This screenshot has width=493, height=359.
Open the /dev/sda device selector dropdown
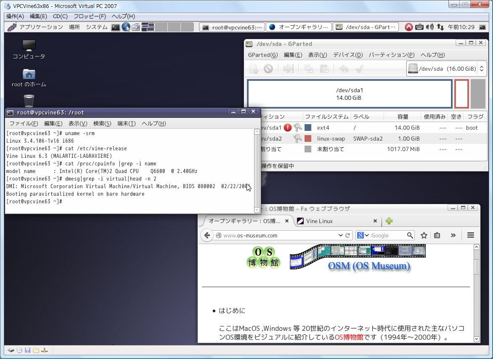[446, 69]
